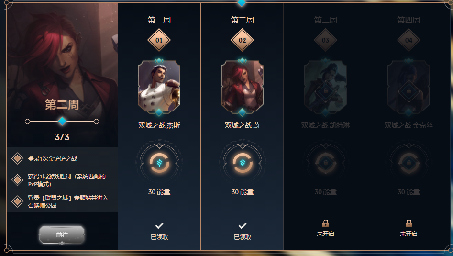Screen dimensions: 453x256
Task: Click the locked 03 diamond badge
Action: [325, 40]
